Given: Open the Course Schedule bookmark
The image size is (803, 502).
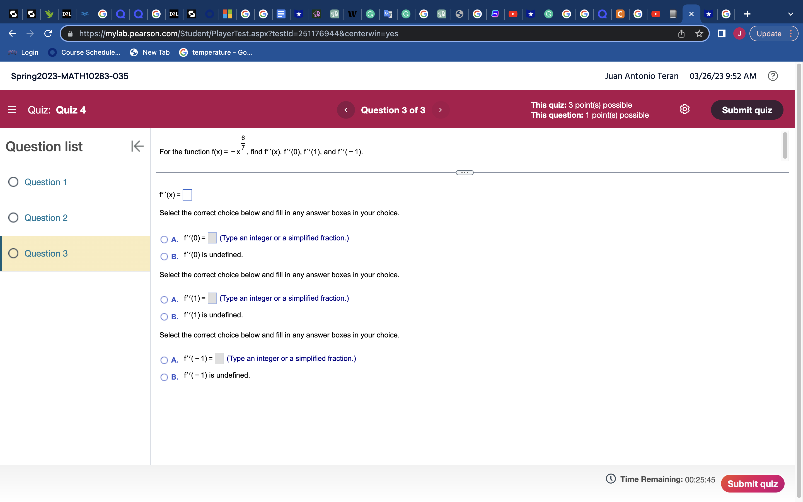Looking at the screenshot, I should [x=84, y=52].
